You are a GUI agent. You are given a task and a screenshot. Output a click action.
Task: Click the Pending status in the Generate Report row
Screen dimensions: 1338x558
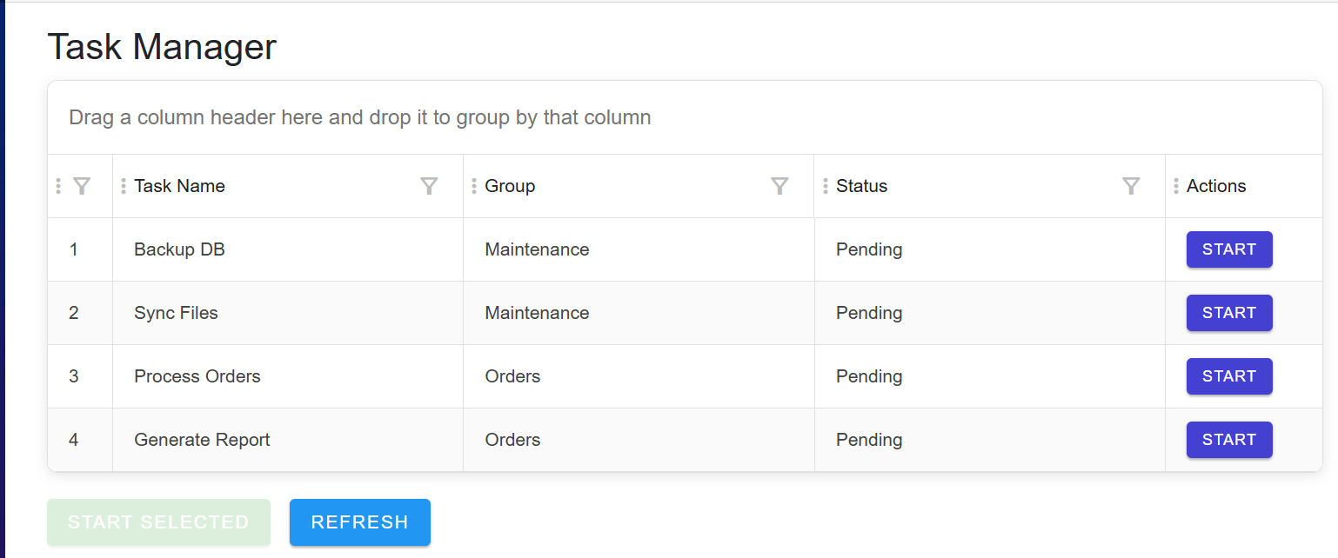pyautogui.click(x=990, y=440)
